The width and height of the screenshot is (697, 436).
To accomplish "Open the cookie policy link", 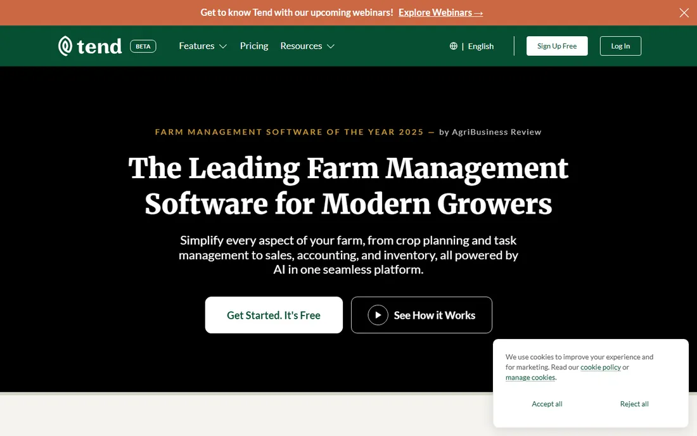I will (x=601, y=367).
